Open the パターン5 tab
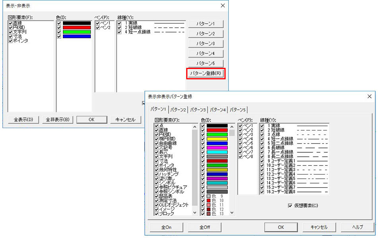378x238 pixels. 238,109
